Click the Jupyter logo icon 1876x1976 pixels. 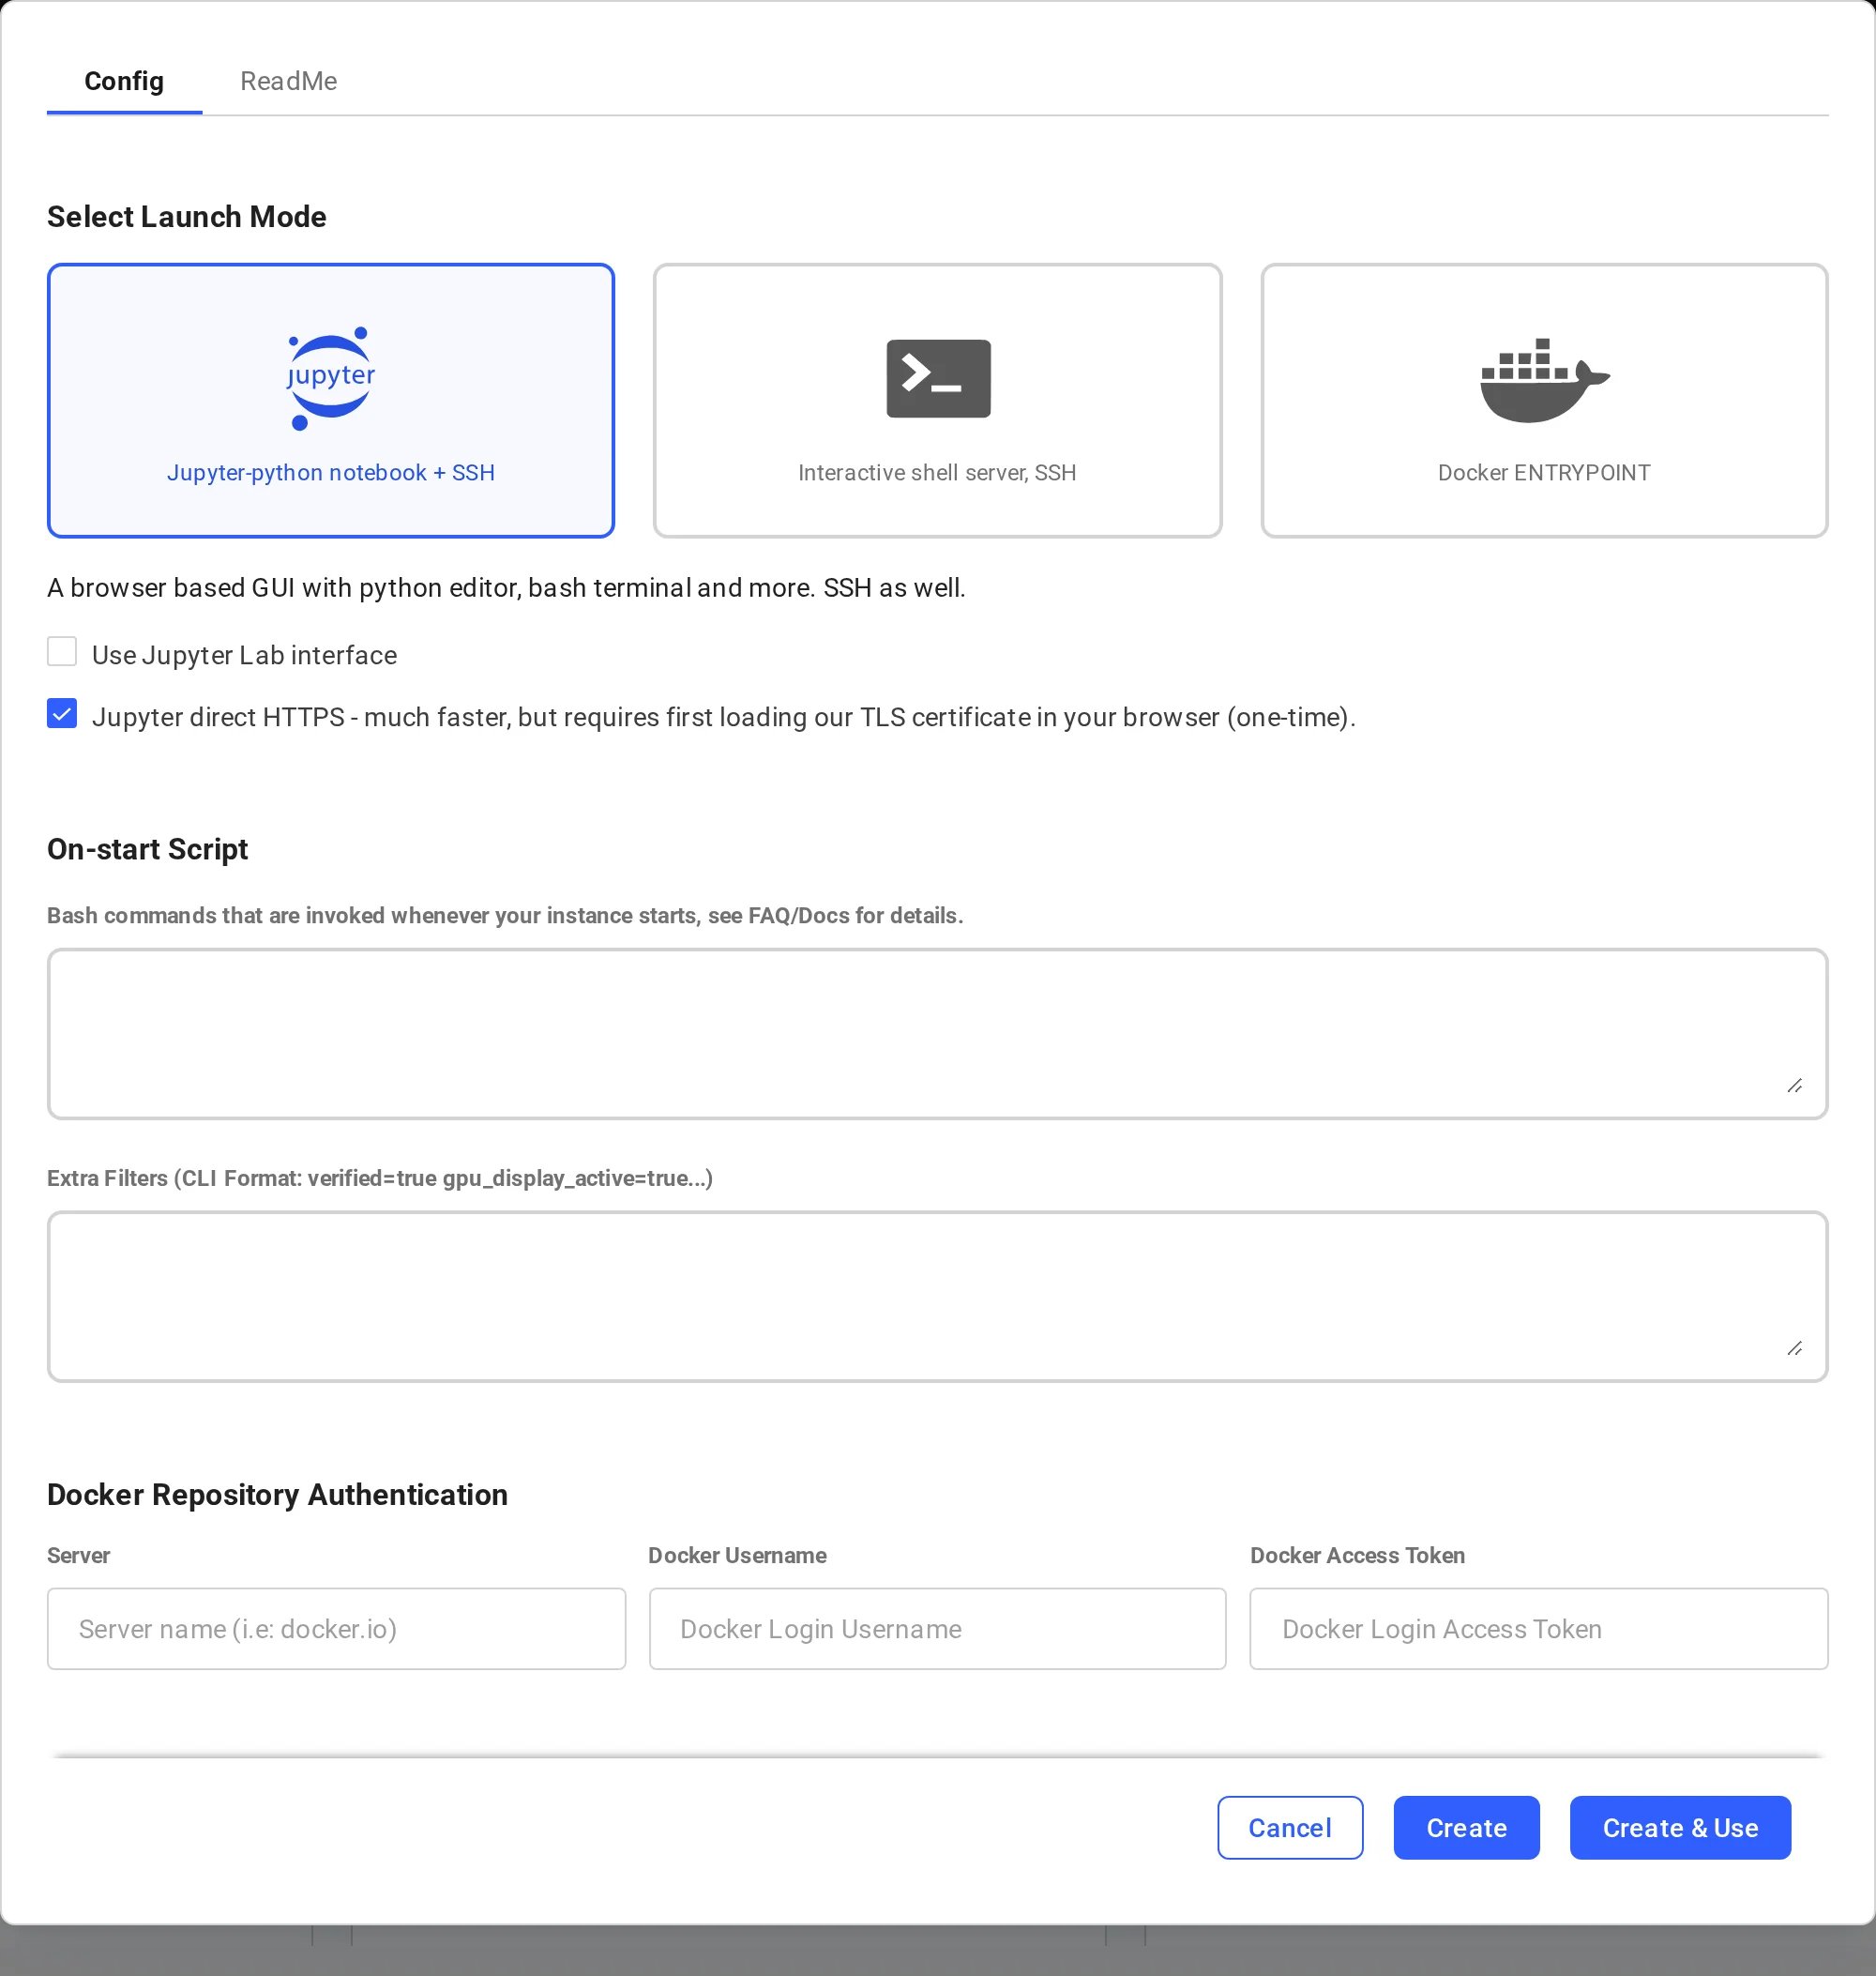point(331,378)
